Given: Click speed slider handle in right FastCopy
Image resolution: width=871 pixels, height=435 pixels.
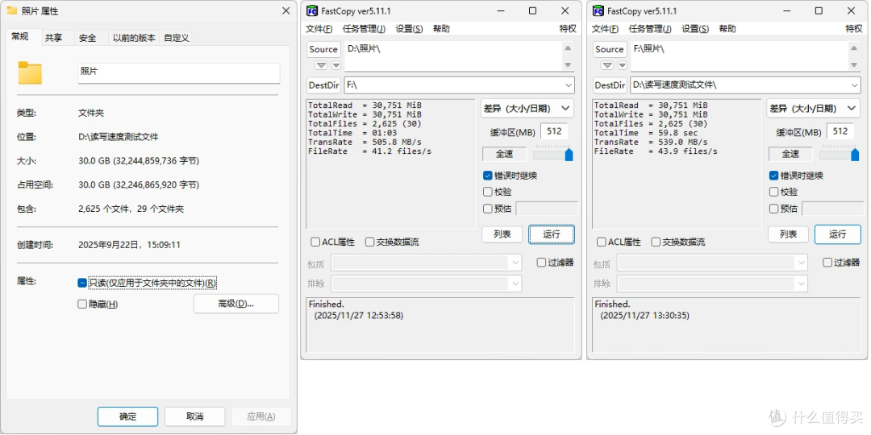Looking at the screenshot, I should (856, 155).
